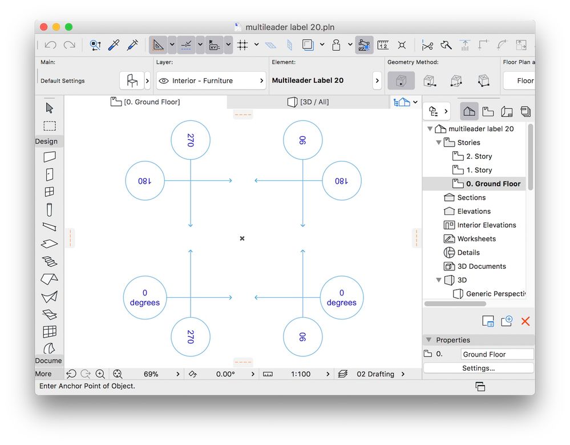Select the Arrow selection tool
The image size is (570, 445).
pyautogui.click(x=50, y=108)
